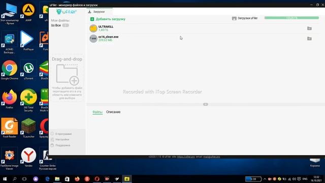Open FastStone Image Viewer shortcut
The image size is (325, 183).
(9, 159)
